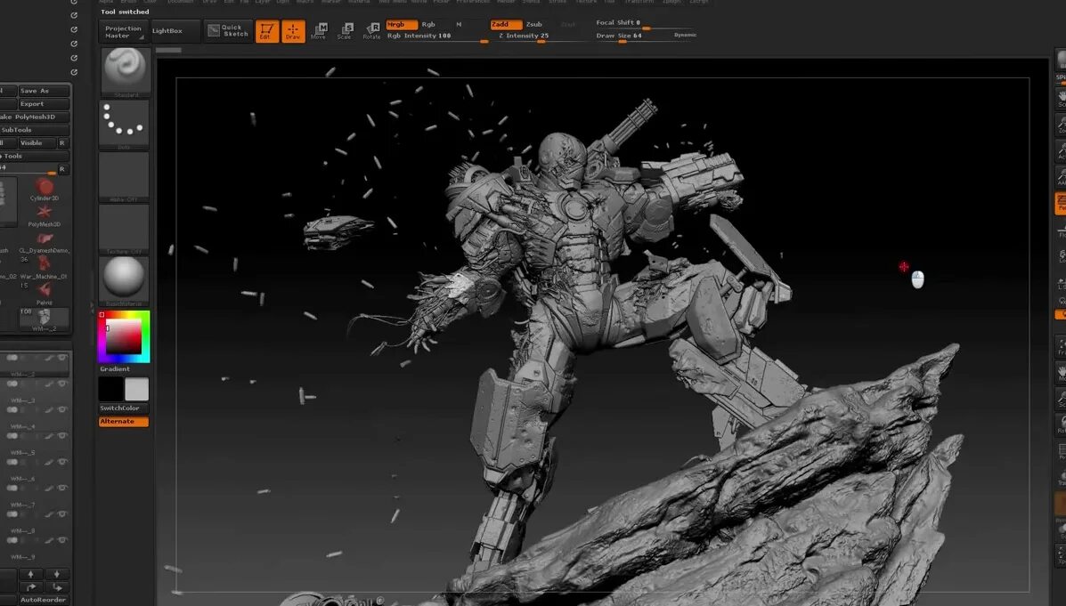Select the Scale tool

345,30
